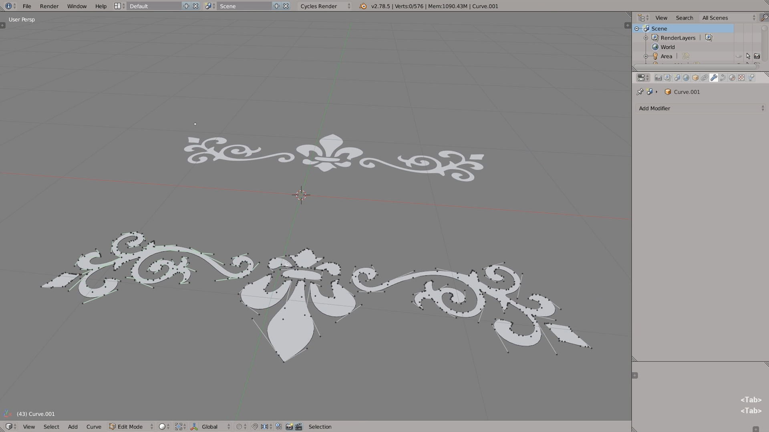
Task: Open the Cycles Render engine dropdown
Action: click(x=325, y=6)
